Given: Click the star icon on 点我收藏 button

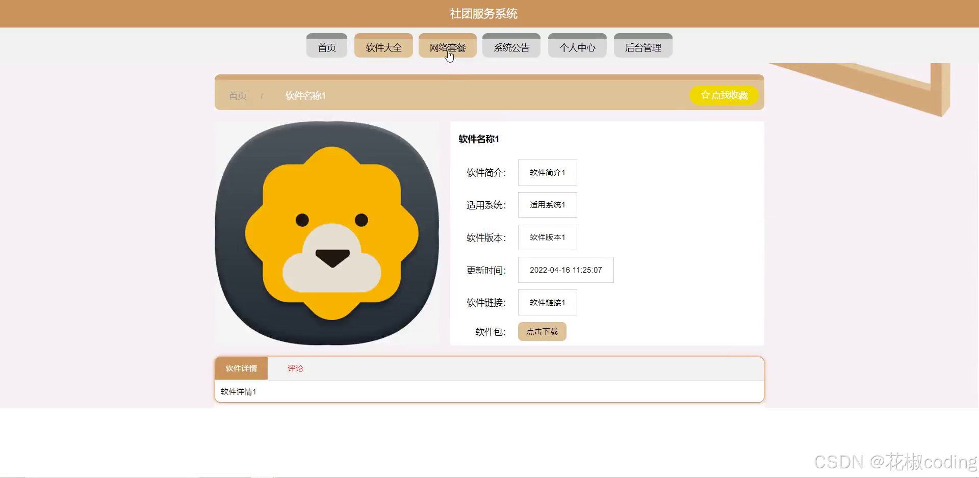Looking at the screenshot, I should tap(706, 95).
